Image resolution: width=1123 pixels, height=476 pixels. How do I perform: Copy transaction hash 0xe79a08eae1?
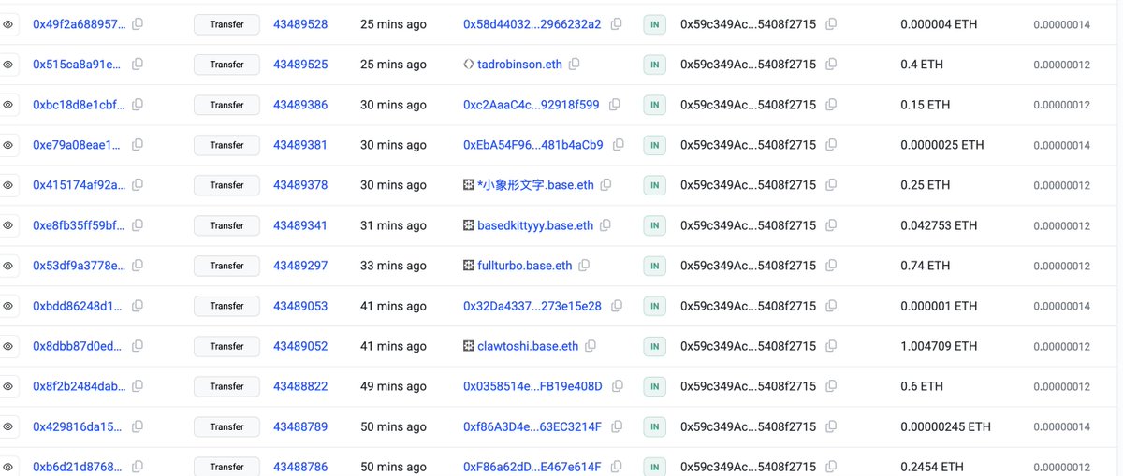click(138, 145)
